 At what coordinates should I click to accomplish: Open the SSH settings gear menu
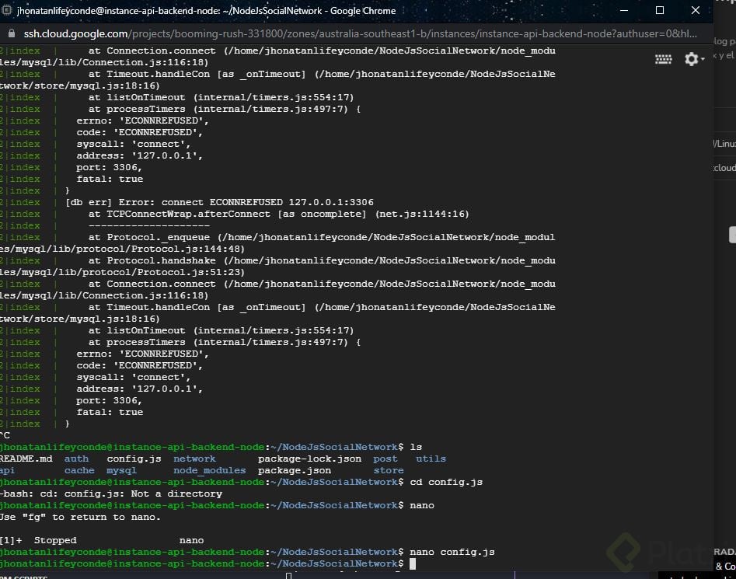(x=694, y=59)
